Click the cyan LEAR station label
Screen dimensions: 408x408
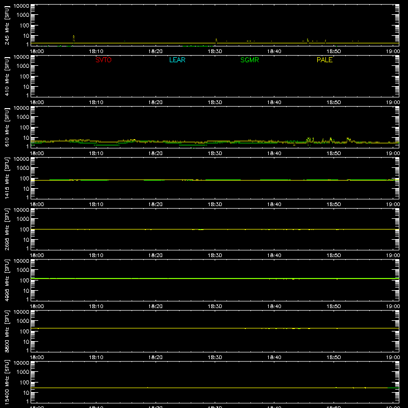(177, 60)
